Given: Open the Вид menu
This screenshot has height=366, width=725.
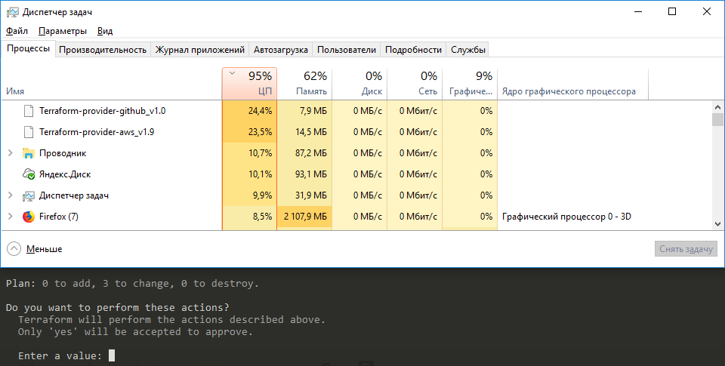Looking at the screenshot, I should (x=105, y=31).
